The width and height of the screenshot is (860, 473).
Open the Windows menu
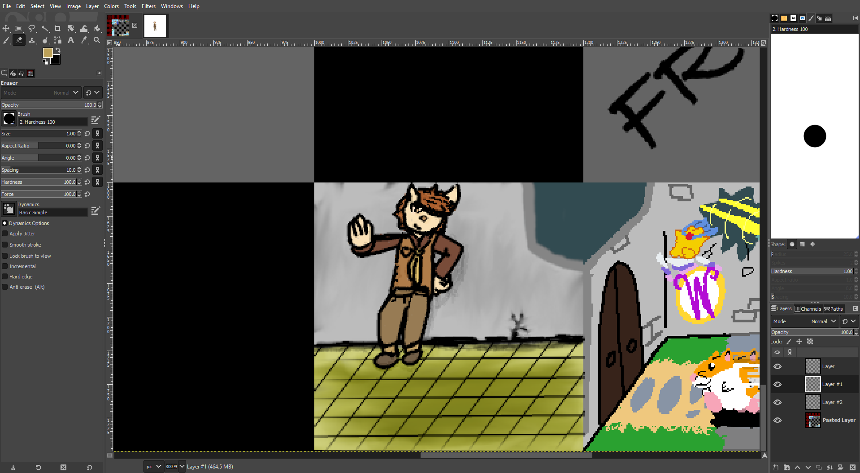[x=172, y=6]
